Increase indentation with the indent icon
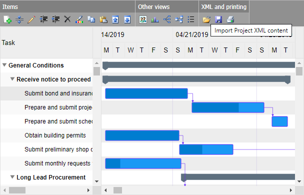The image size is (304, 195). 55,19
